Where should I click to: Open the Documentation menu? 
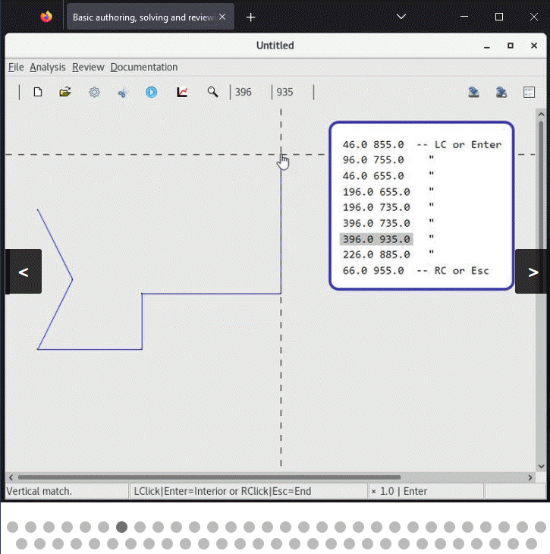144,68
